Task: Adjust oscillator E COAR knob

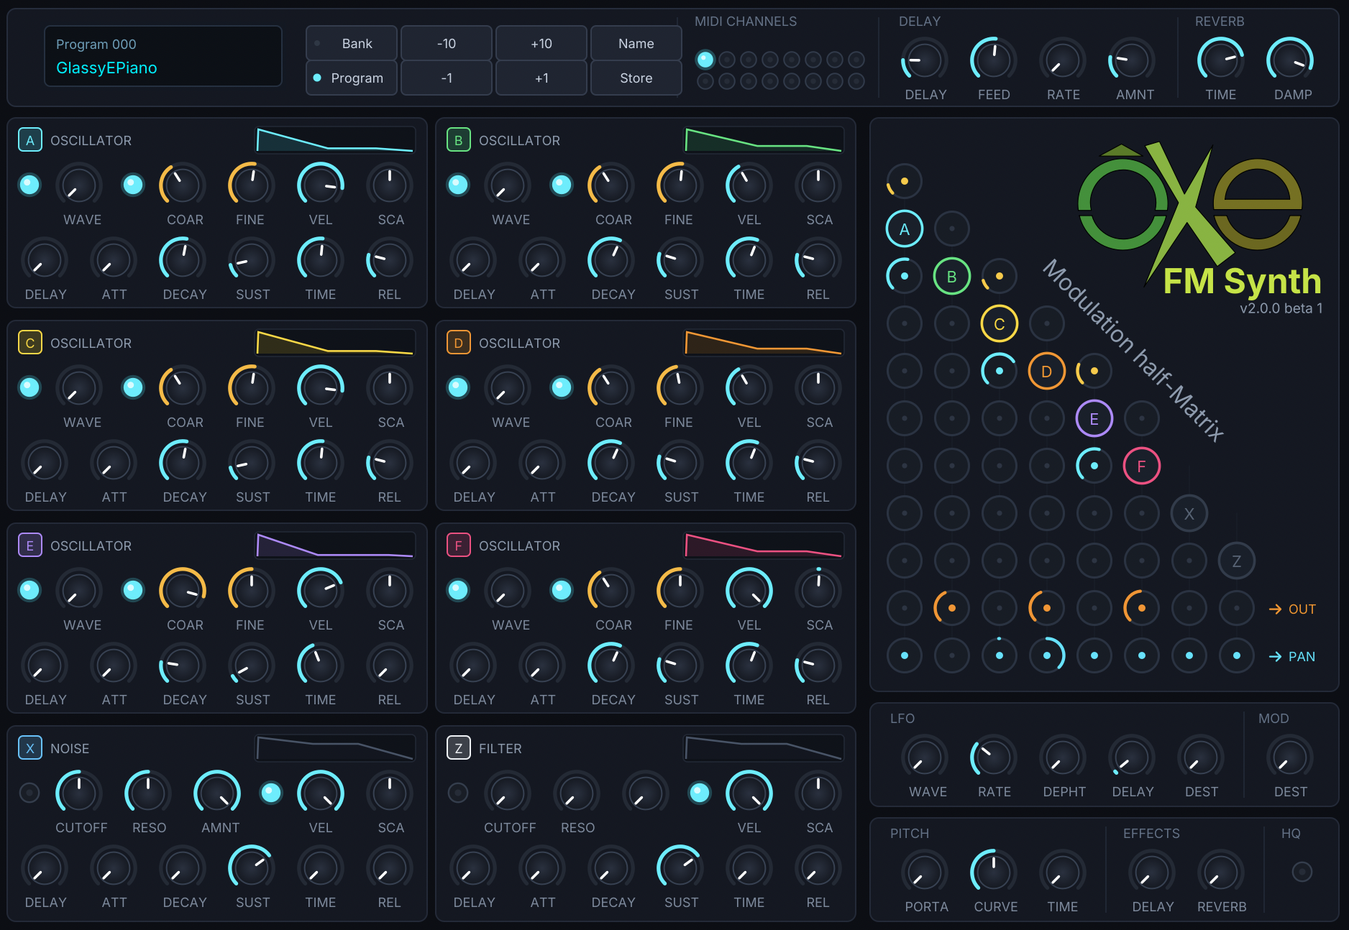Action: pos(183,590)
